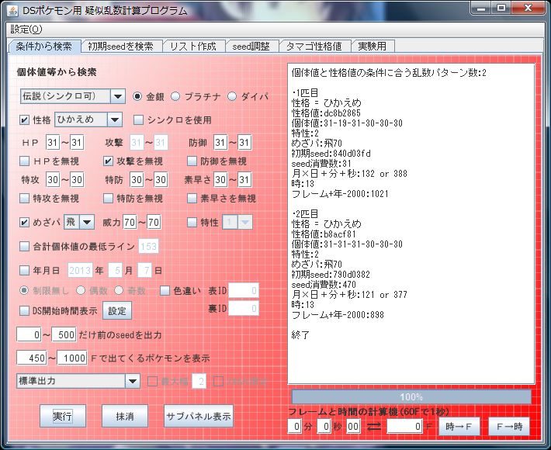The image size is (551, 450).
Task: Select the 偶数 radio button
Action: (x=81, y=290)
